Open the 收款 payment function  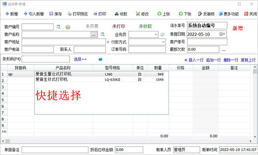tap(121, 14)
